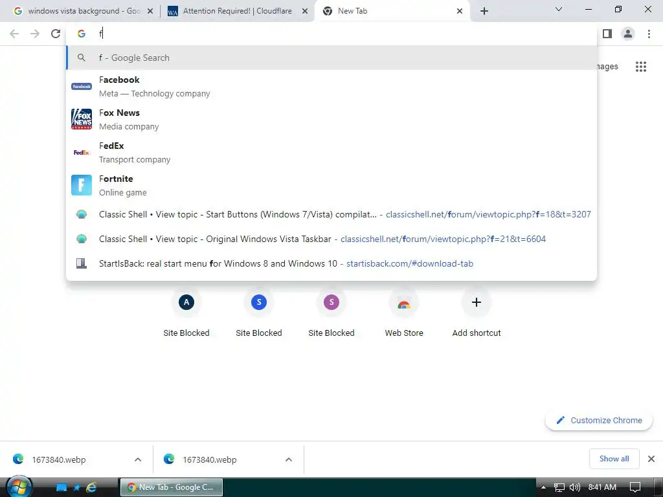
Task: Click Add shortcut plus icon
Action: pos(477,302)
